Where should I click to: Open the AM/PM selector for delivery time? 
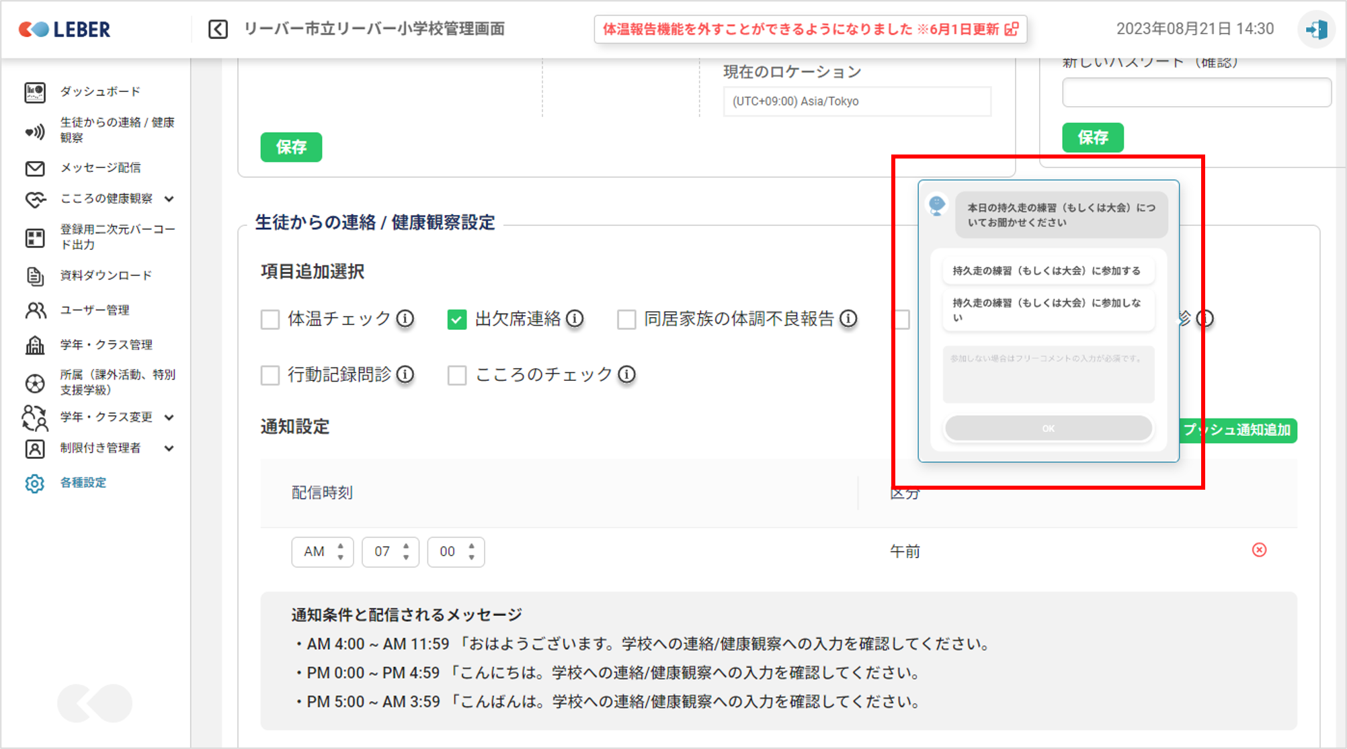pyautogui.click(x=322, y=552)
